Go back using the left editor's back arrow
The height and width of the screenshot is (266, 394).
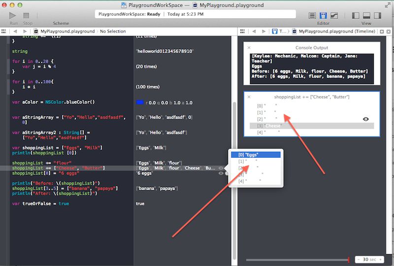[x=15, y=31]
